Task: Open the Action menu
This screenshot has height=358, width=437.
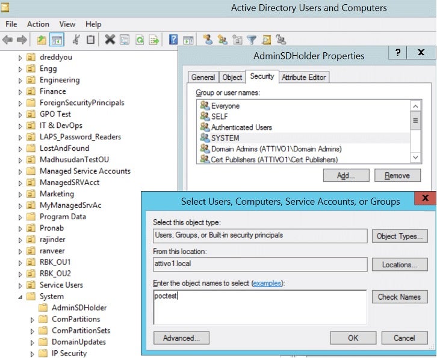Action: (38, 24)
